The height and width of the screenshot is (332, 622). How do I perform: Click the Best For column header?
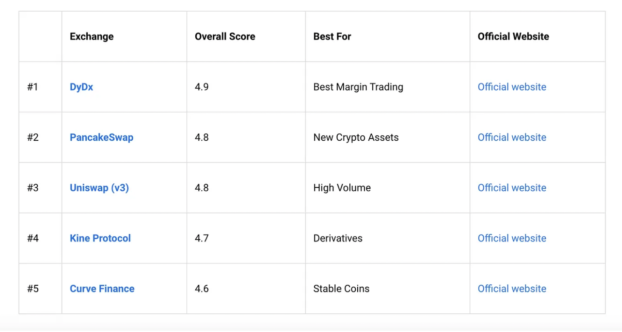[x=332, y=36]
